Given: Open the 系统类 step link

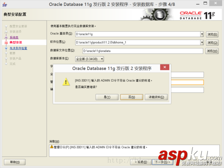Looking at the screenshot, I should pos(14,37).
